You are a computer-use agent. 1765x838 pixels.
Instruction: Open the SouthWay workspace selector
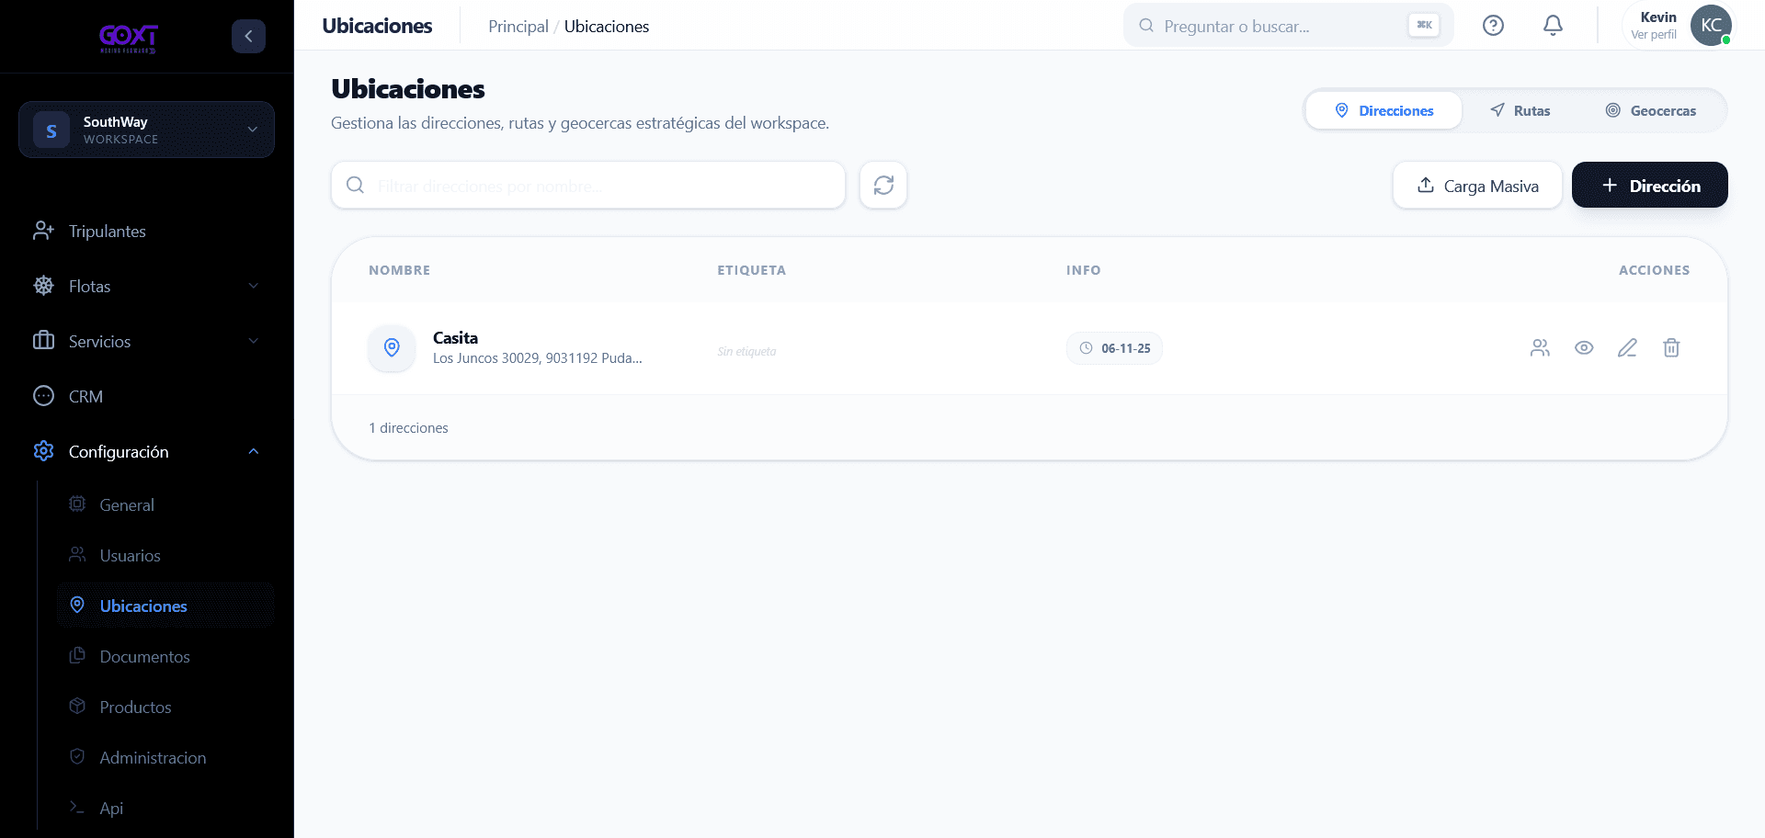click(147, 130)
